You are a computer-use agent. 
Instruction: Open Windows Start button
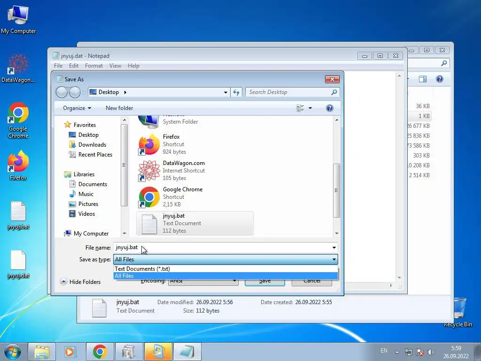pyautogui.click(x=13, y=352)
